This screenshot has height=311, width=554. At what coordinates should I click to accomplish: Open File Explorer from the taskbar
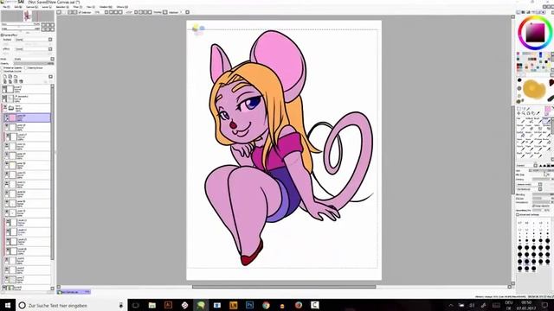click(152, 305)
